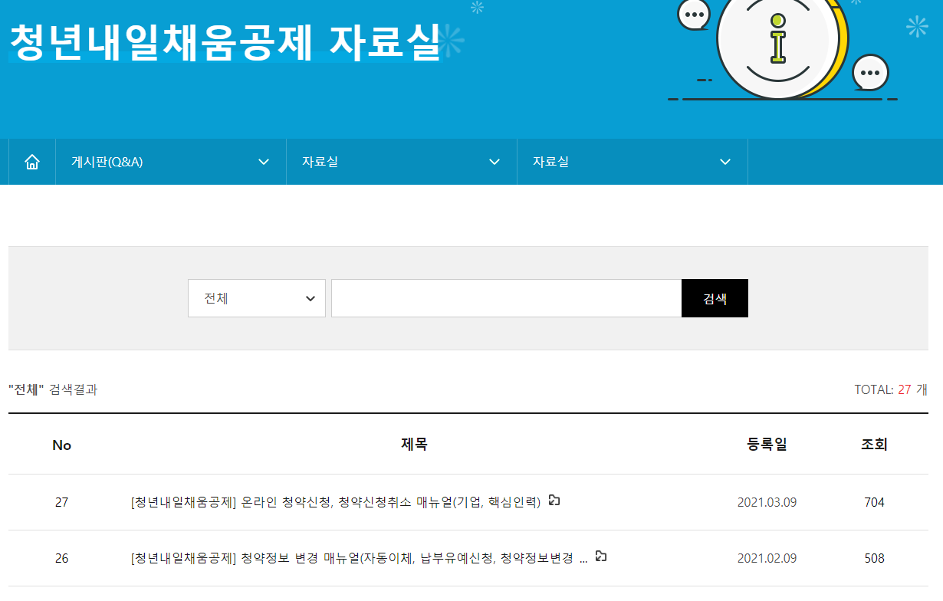943x601 pixels.
Task: Go to the home icon in navigation
Action: point(32,162)
